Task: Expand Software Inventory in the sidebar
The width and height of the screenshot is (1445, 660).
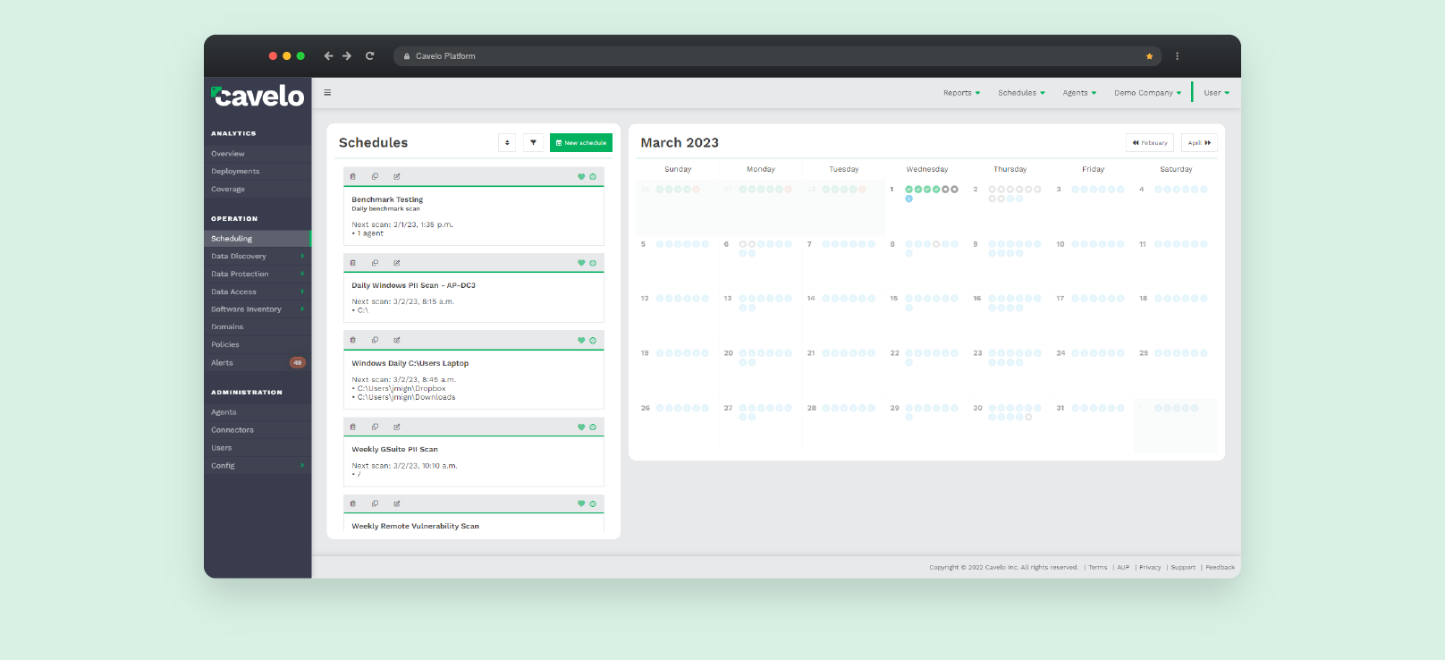Action: pyautogui.click(x=258, y=309)
